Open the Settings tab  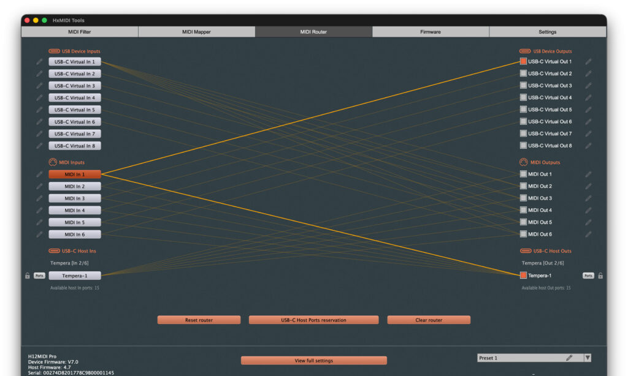tap(548, 32)
